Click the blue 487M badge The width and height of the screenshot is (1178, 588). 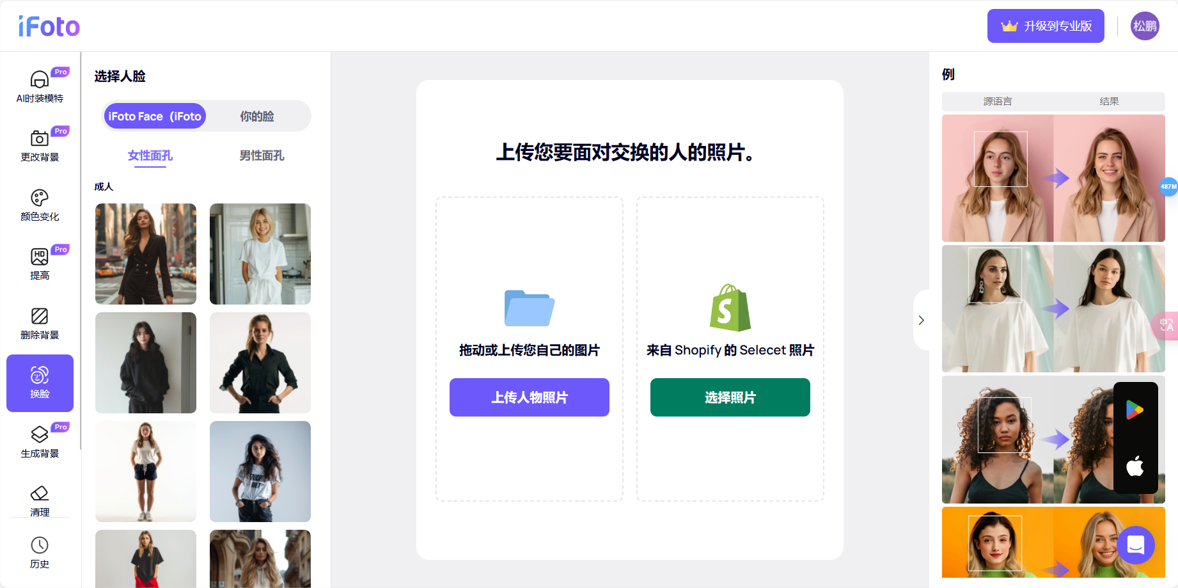[x=1168, y=187]
